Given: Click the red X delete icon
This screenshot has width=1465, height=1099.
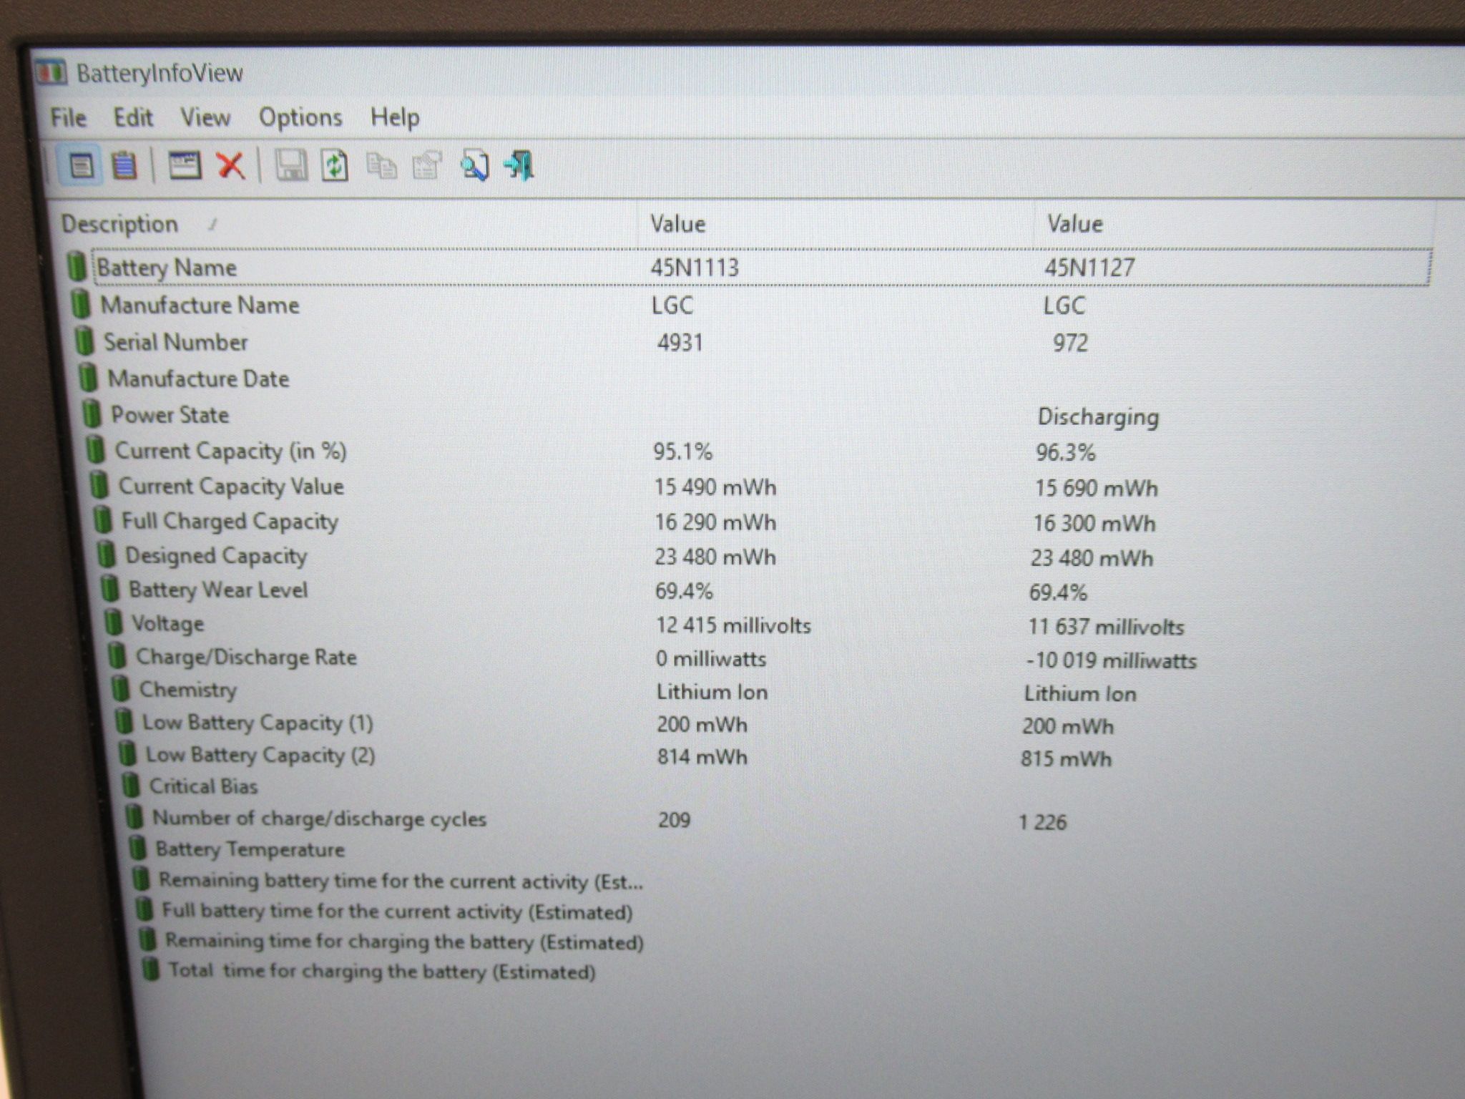Looking at the screenshot, I should coord(230,166).
